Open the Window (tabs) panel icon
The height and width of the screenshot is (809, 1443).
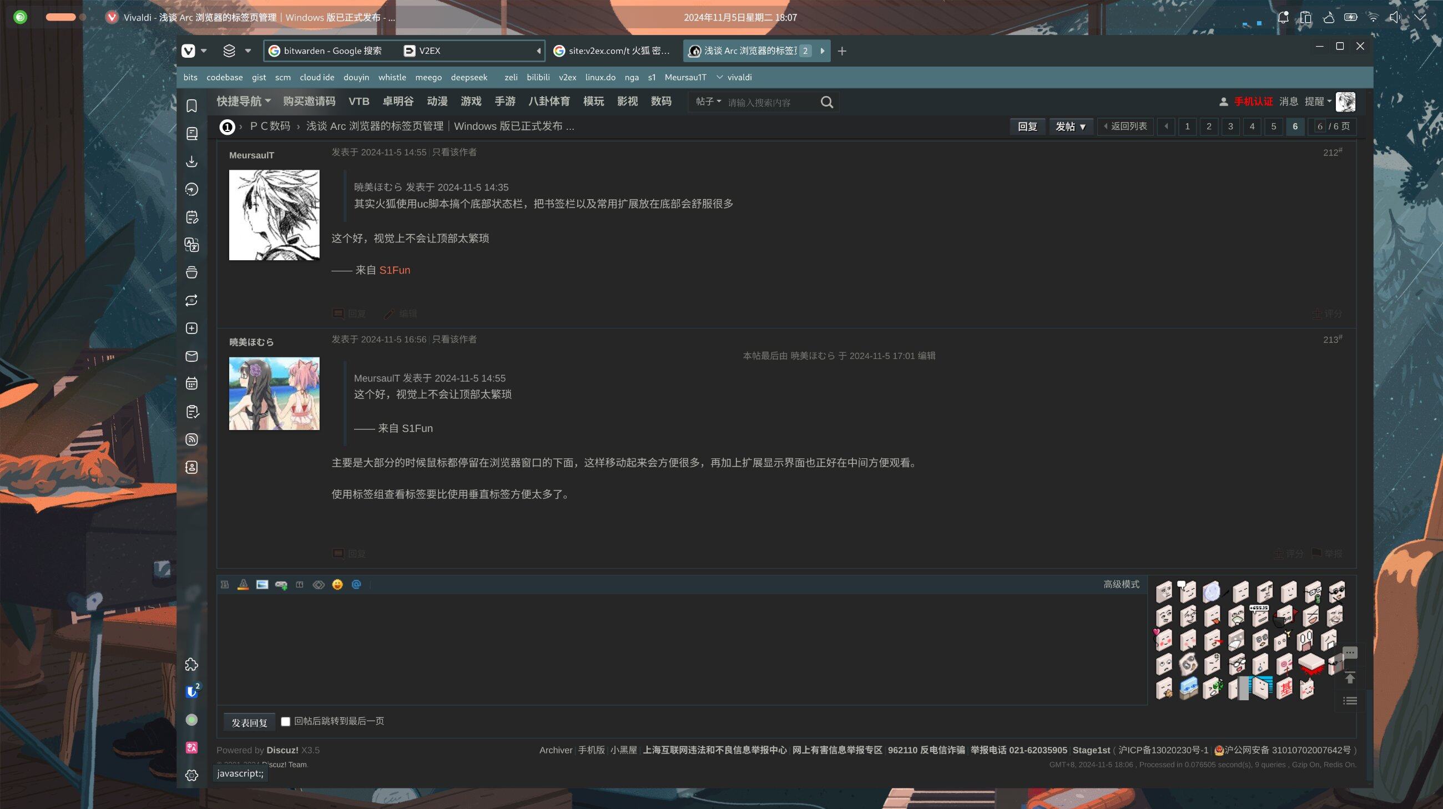tap(191, 272)
